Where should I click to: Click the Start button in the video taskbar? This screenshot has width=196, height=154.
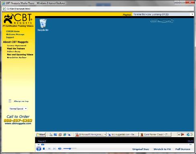pyautogui.click(x=41, y=134)
